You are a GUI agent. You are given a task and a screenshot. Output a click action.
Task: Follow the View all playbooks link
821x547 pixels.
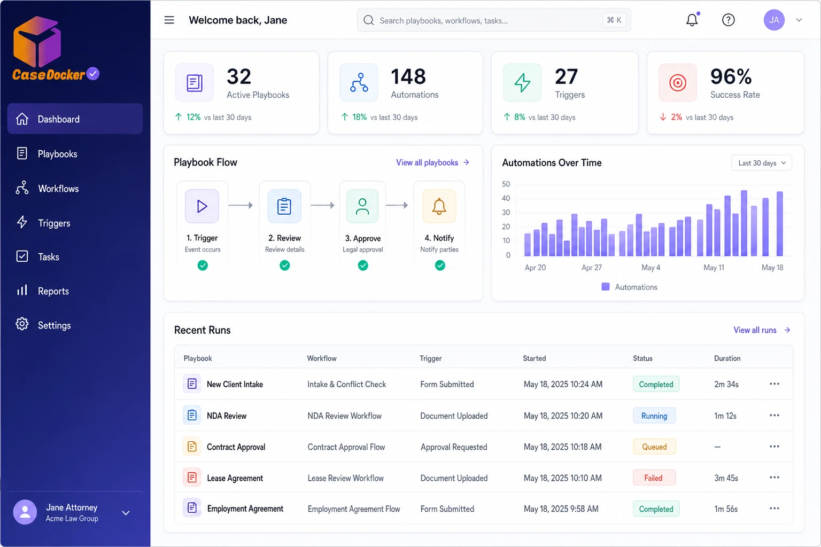pos(432,162)
